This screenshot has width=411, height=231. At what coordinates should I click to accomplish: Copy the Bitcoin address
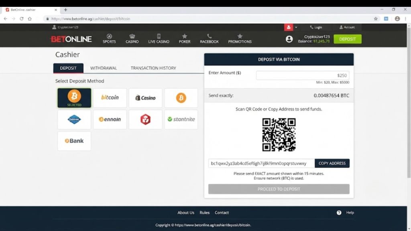[x=332, y=163]
